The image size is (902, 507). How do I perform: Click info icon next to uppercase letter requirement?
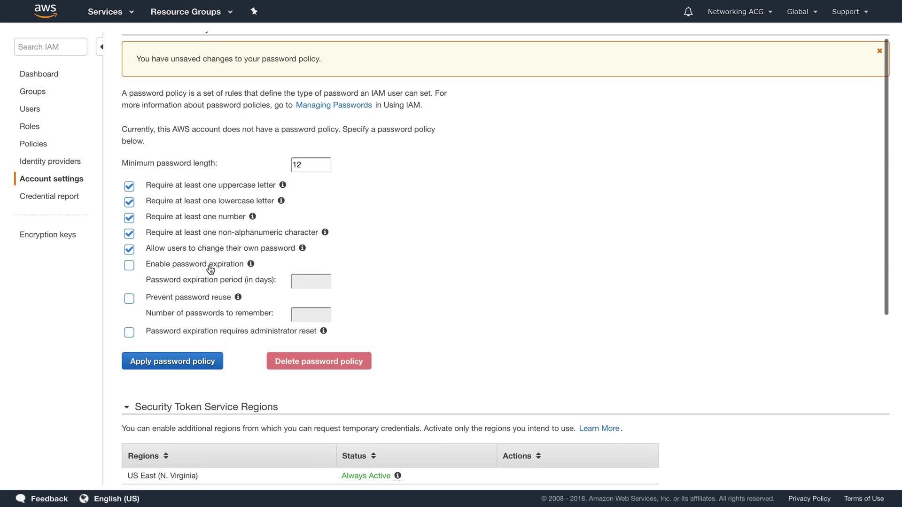(283, 185)
